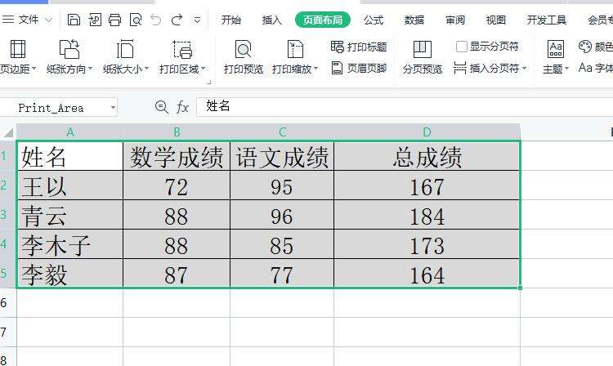Click the Print icon in quick toolbar
The width and height of the screenshot is (613, 366).
click(x=114, y=20)
